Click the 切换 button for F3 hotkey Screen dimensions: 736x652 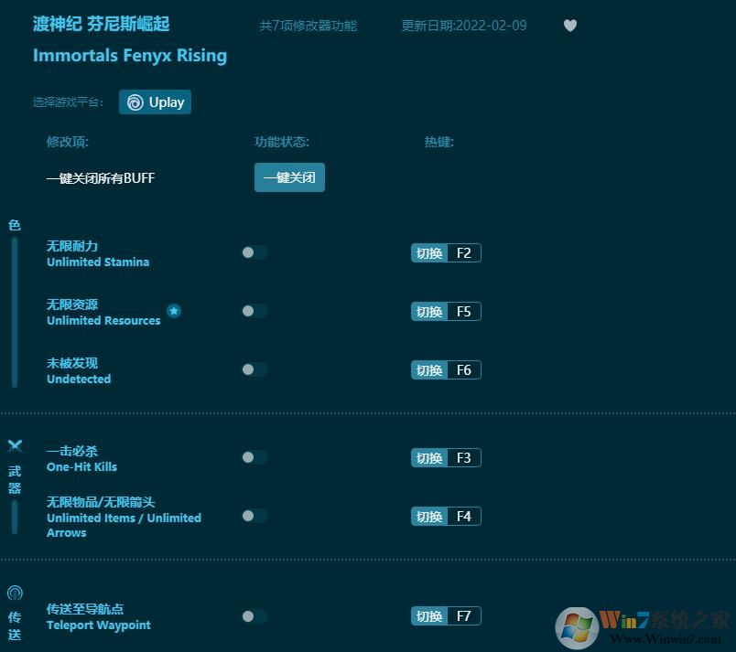[x=429, y=458]
